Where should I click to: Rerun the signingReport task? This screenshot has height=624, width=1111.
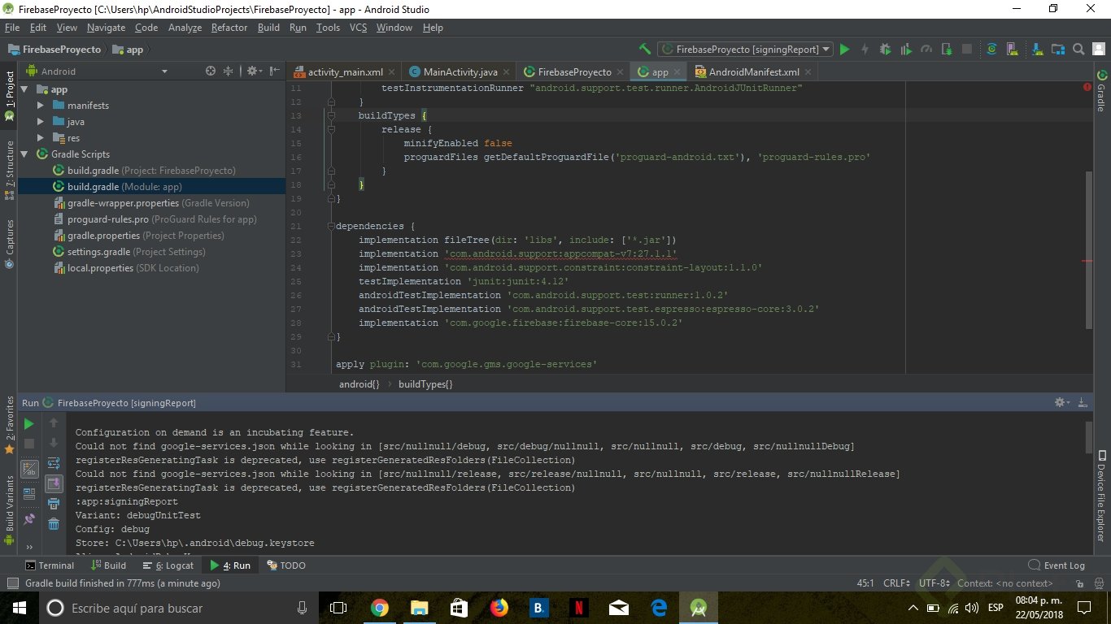click(x=28, y=423)
